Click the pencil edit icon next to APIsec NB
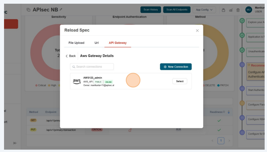The image size is (267, 152). tap(61, 9)
